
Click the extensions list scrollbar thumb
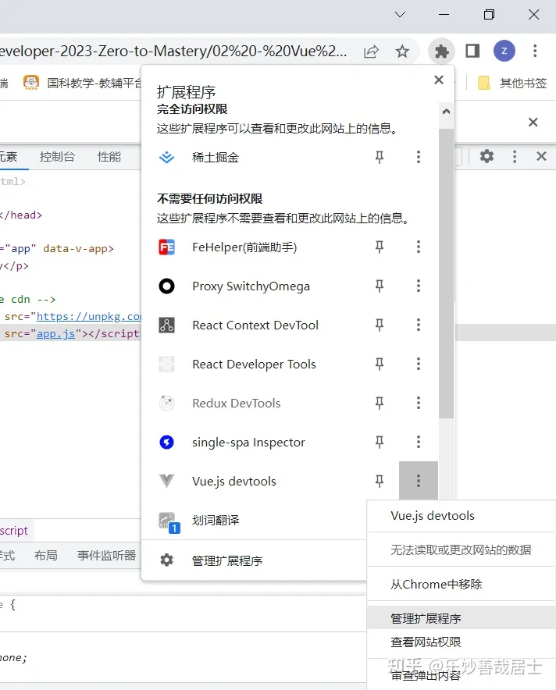point(447,273)
